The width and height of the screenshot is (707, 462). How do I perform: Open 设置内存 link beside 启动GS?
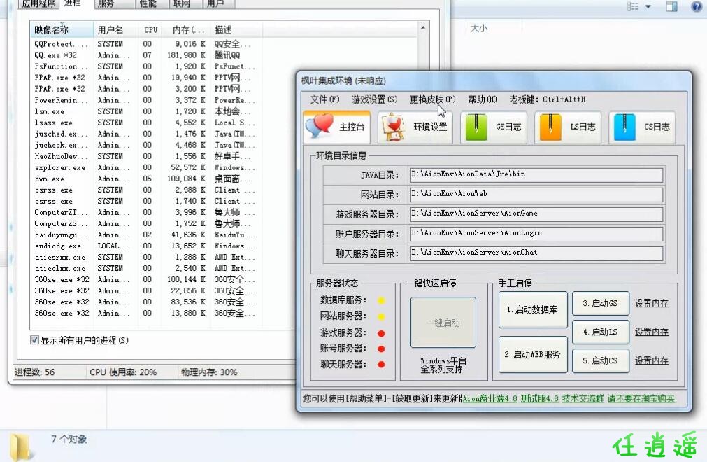point(652,303)
